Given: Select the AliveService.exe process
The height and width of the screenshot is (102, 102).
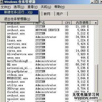Looking at the screenshot, I should pyautogui.click(x=50, y=54).
